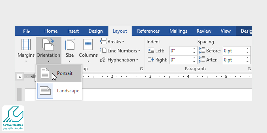
Task: Open the References tab
Action: 148,31
